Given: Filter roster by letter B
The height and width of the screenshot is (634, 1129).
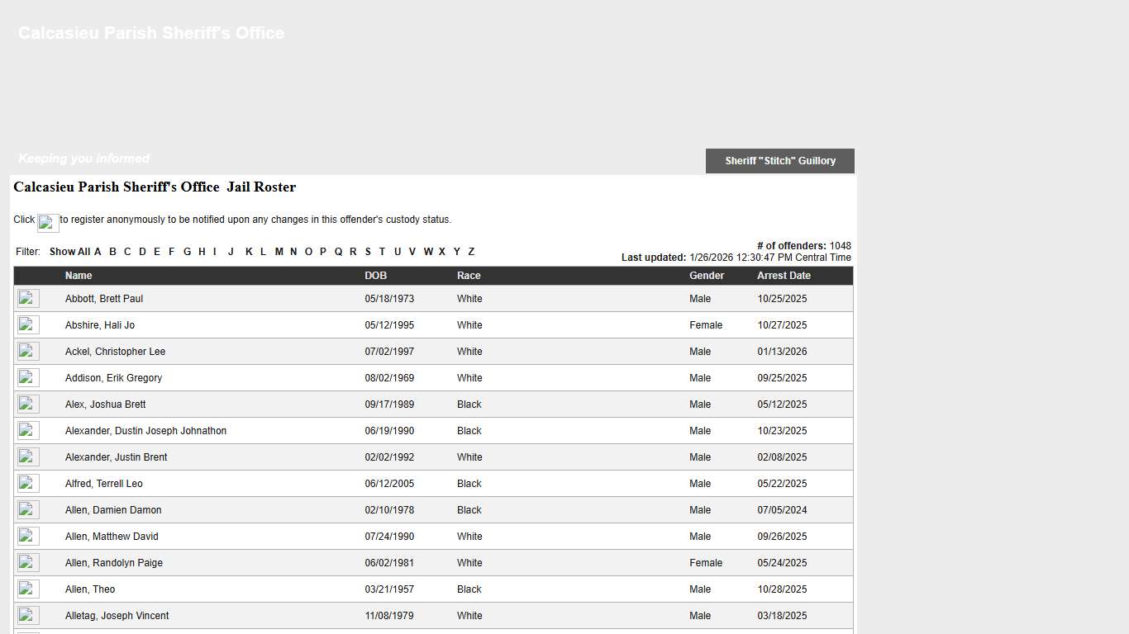Looking at the screenshot, I should (112, 252).
